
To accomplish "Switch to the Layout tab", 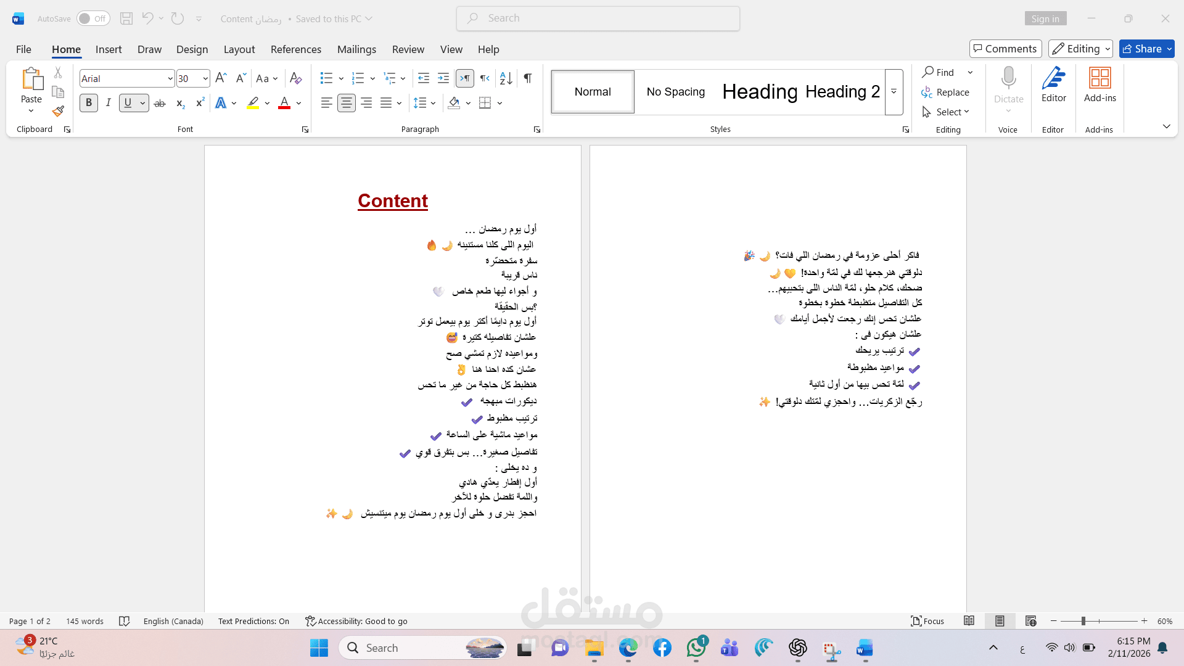I will click(x=239, y=49).
